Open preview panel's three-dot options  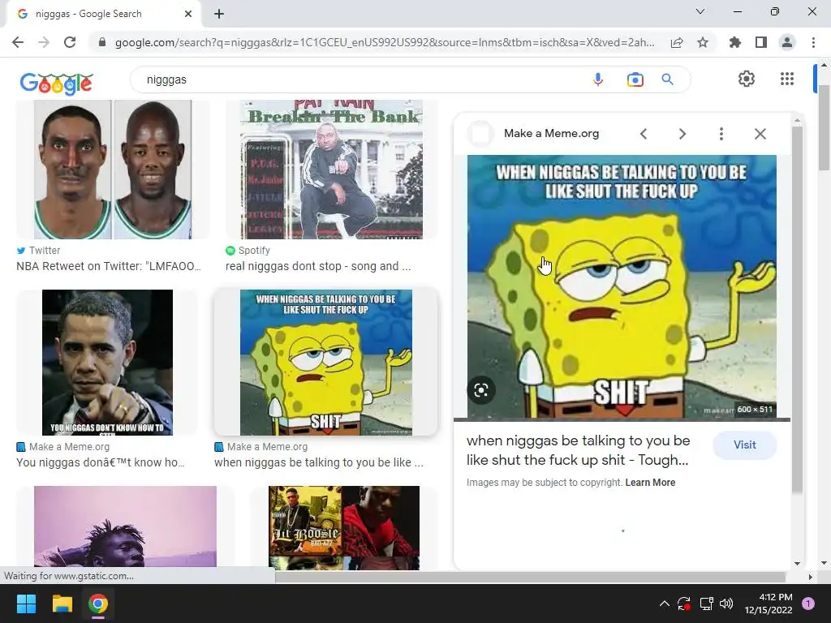(721, 134)
